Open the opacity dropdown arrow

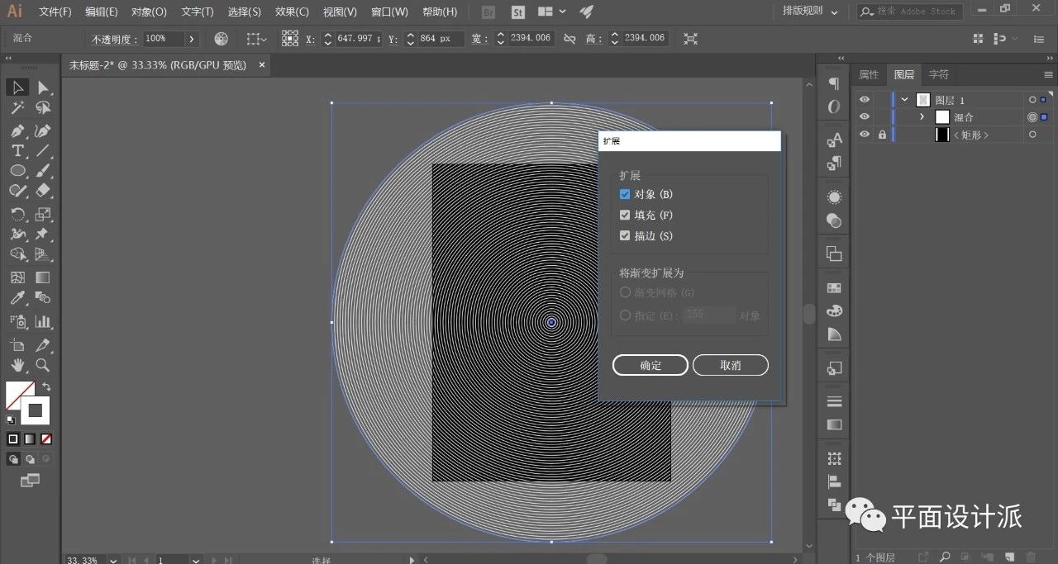click(192, 39)
